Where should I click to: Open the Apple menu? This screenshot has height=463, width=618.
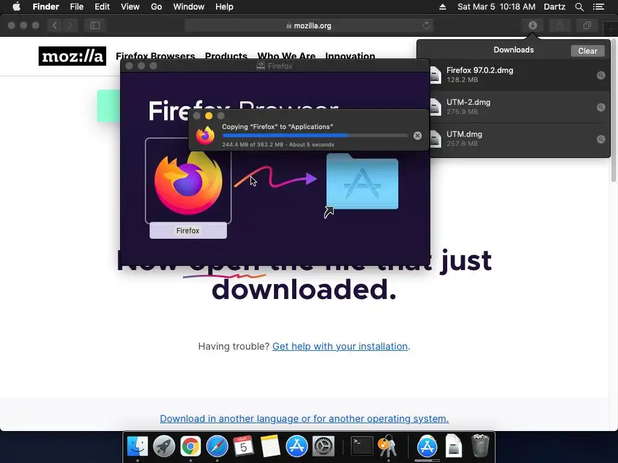(16, 7)
